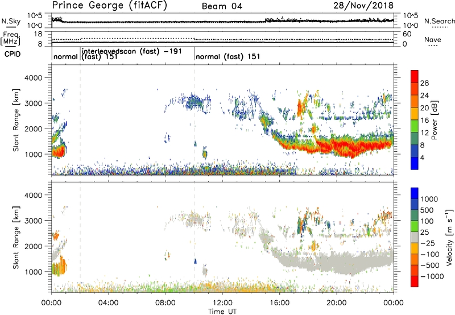Click the 'N.Sky' axis label
Screen dimensions: 455x315
point(11,21)
